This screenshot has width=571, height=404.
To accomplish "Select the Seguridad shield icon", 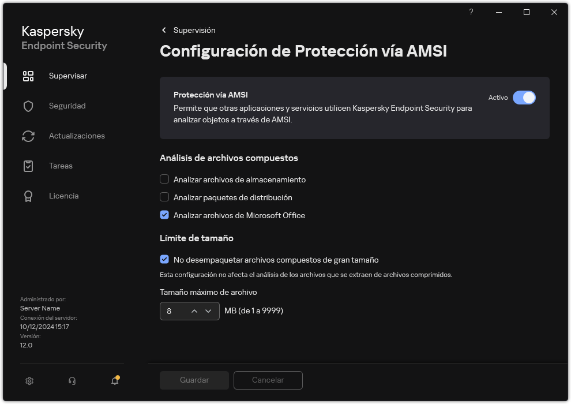I will 28,106.
